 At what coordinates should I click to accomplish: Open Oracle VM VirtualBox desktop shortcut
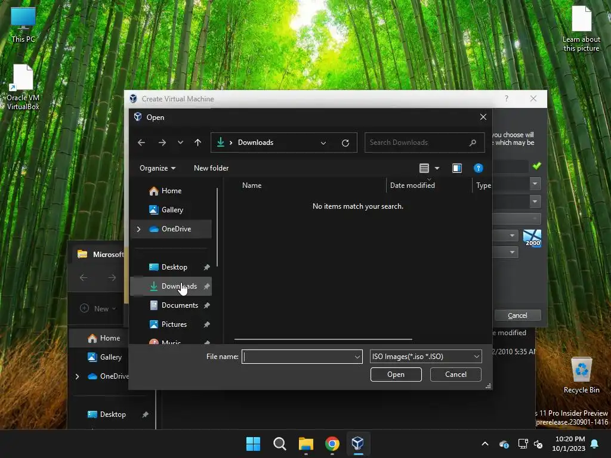pos(23,87)
